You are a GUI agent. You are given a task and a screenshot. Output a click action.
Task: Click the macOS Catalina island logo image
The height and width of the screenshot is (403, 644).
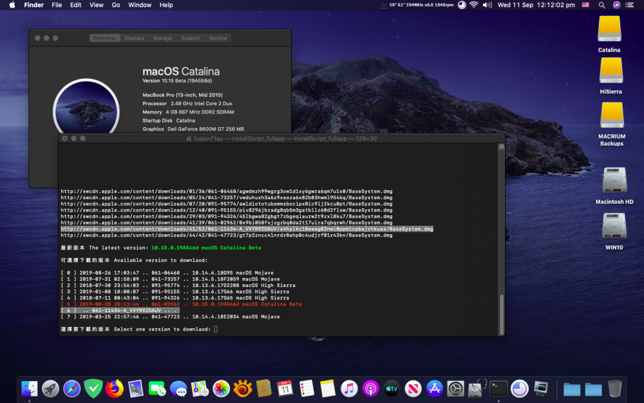86,106
